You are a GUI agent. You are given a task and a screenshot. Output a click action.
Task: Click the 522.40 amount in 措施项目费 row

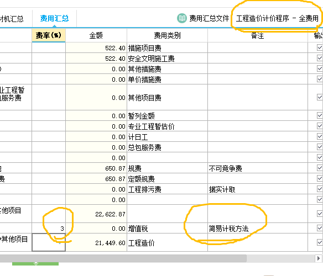[96, 48]
